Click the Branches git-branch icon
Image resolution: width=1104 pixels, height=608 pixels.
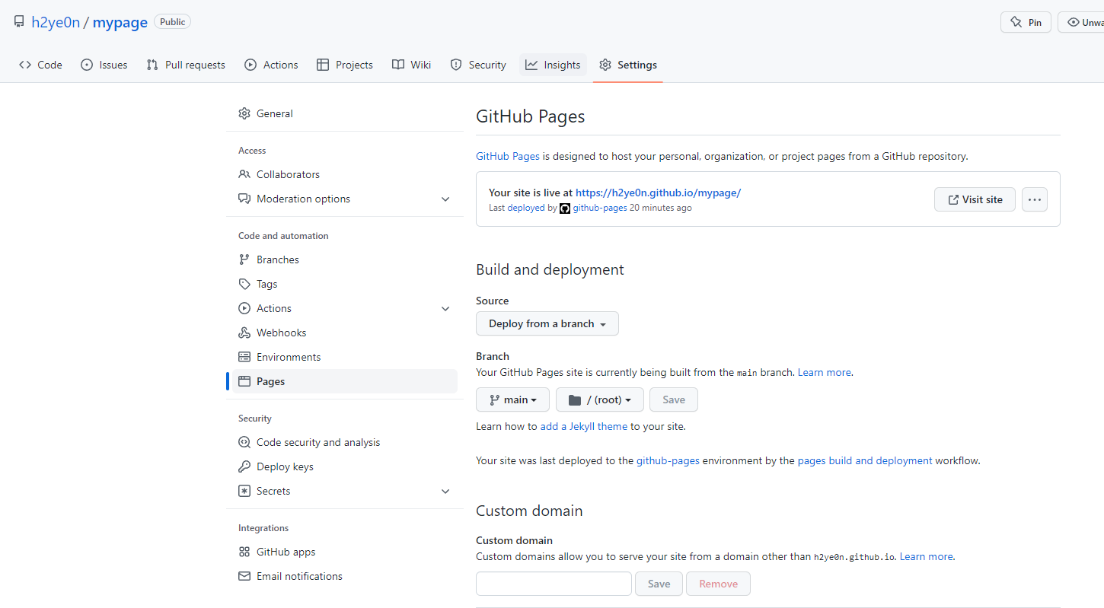click(x=244, y=259)
